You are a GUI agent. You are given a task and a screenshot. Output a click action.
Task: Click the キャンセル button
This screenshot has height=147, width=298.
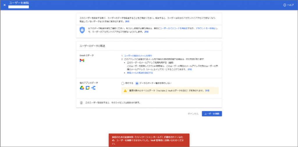coord(193,114)
